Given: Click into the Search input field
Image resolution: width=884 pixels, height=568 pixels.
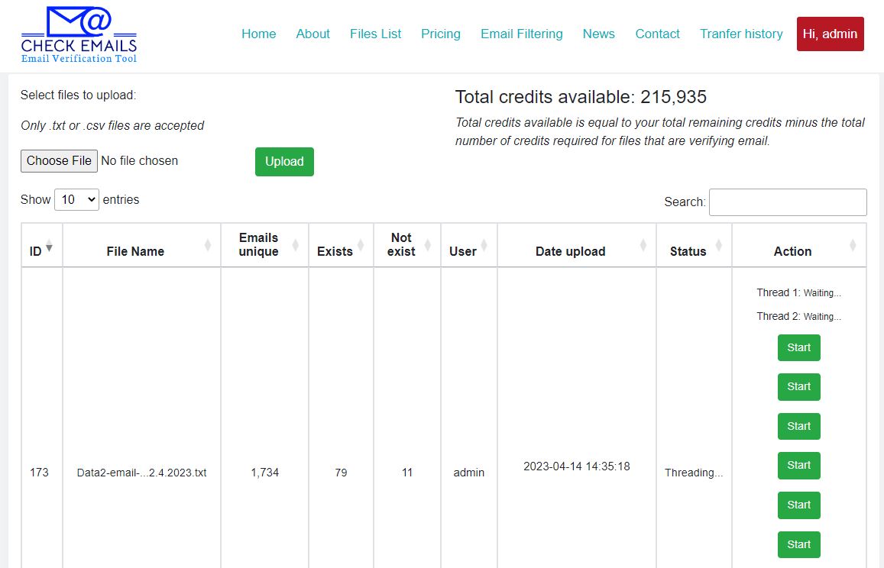Looking at the screenshot, I should coord(787,202).
